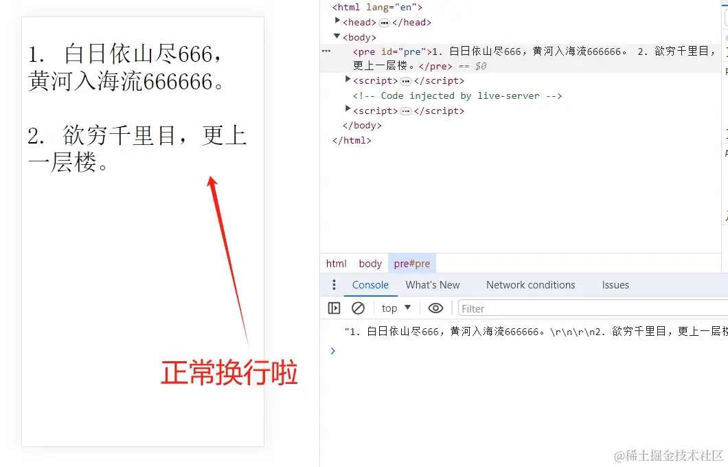Expand the second script element

348,109
